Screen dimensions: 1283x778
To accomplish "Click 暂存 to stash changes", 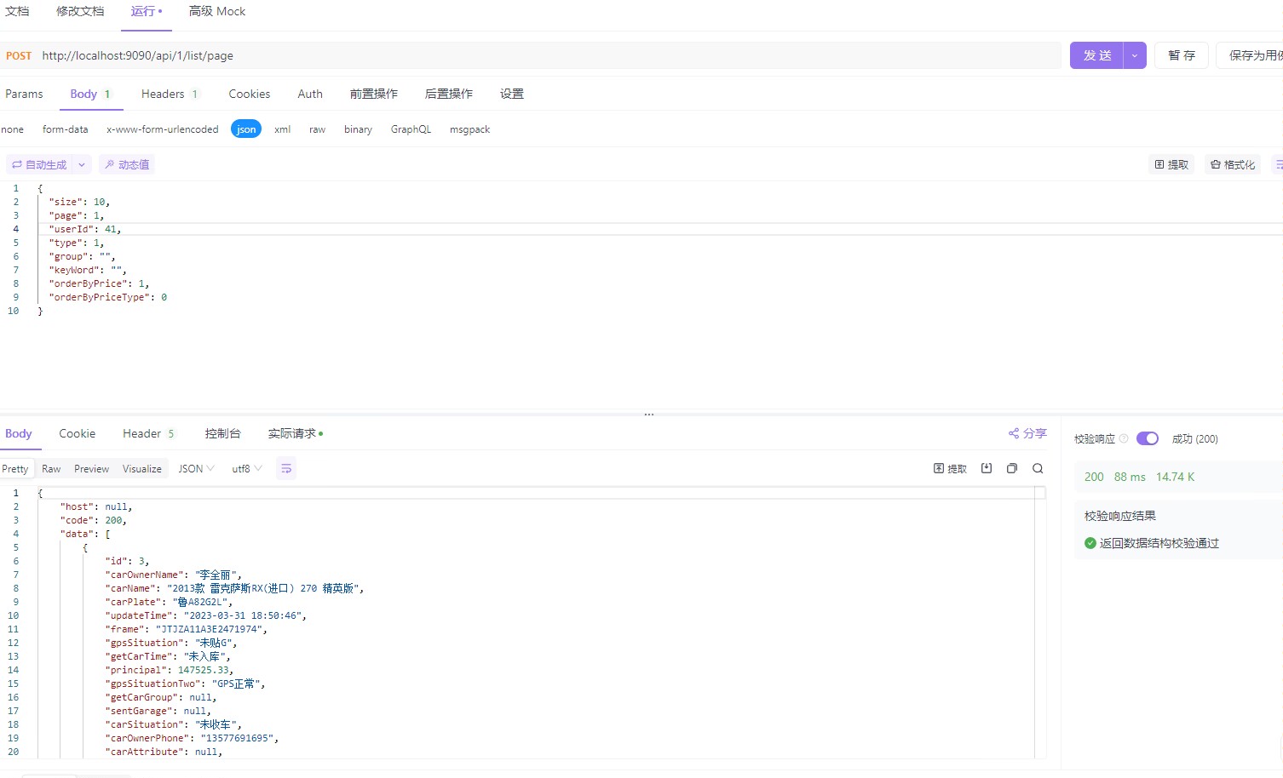I will [1182, 54].
